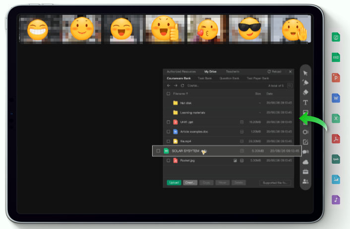Image resolution: width=350 pixels, height=229 pixels.
Task: Switch to the Teacher tab
Action: 233,72
